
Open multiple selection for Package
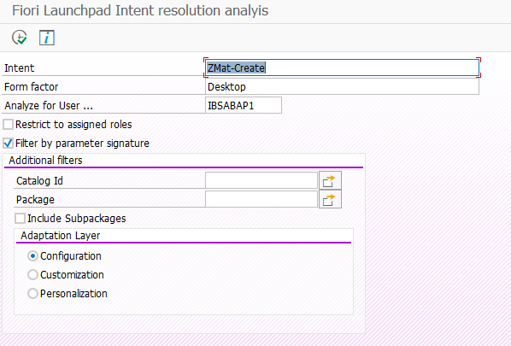pyautogui.click(x=330, y=199)
